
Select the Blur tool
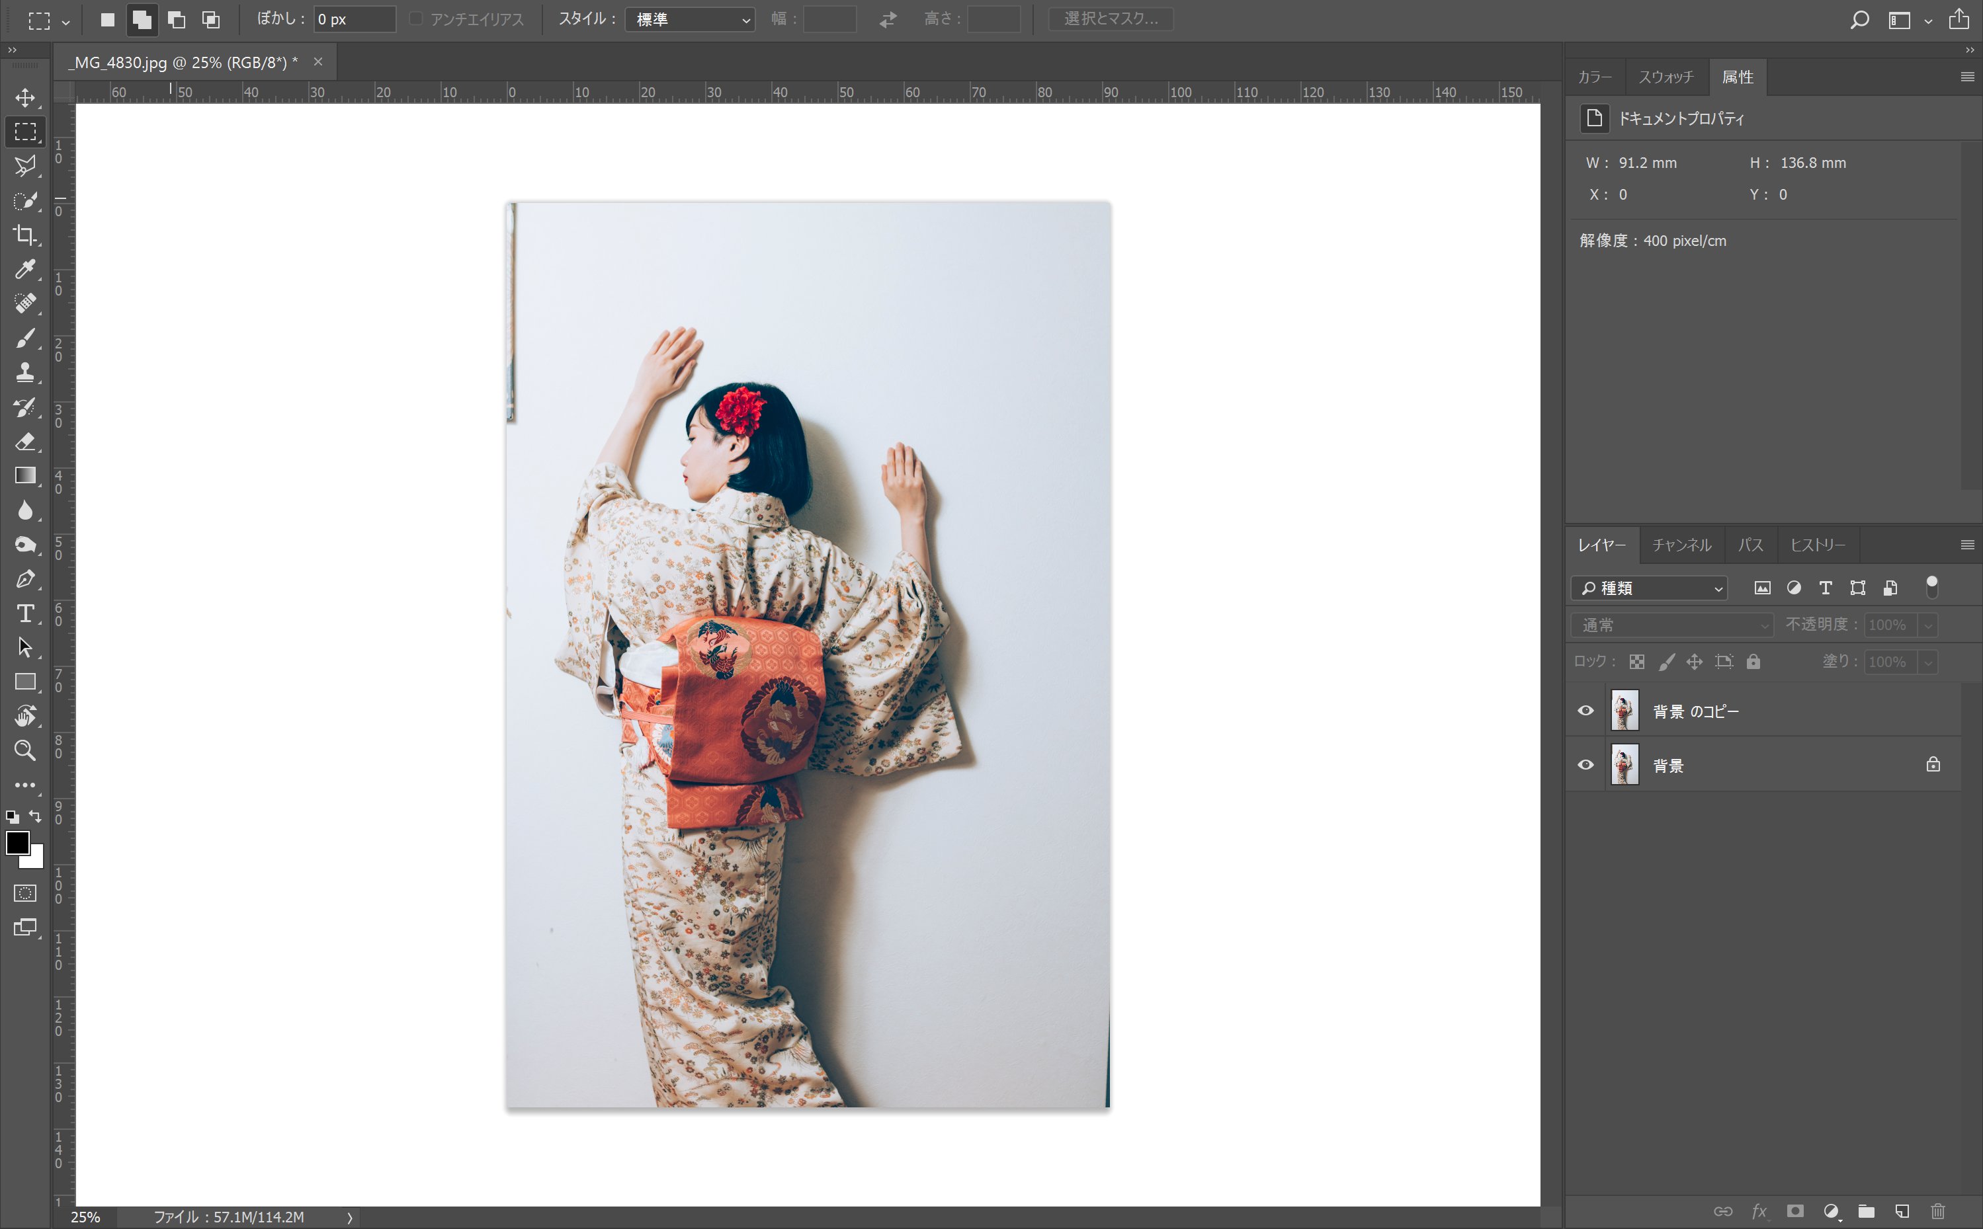click(25, 510)
